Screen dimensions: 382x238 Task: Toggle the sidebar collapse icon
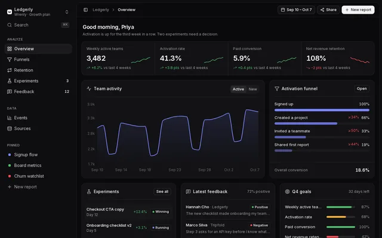click(85, 10)
